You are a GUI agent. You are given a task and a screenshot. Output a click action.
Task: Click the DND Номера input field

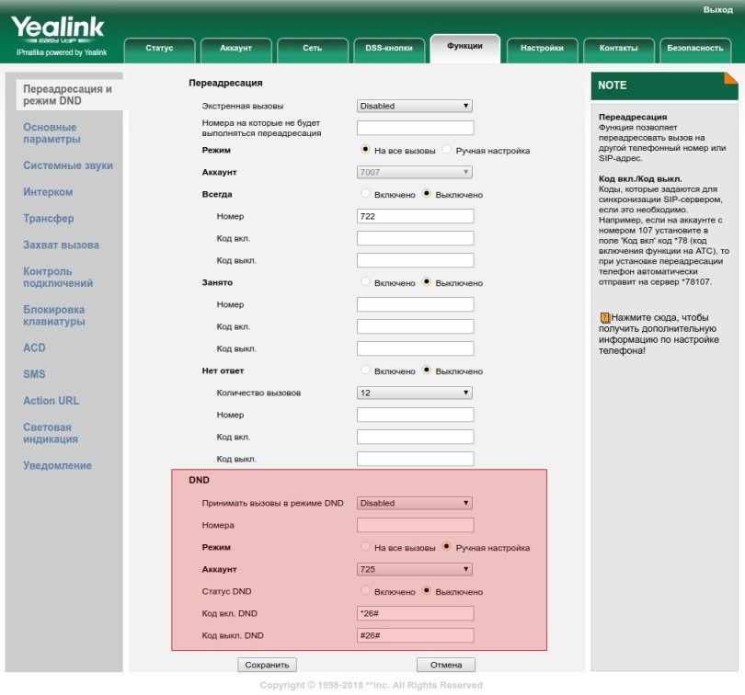(415, 525)
